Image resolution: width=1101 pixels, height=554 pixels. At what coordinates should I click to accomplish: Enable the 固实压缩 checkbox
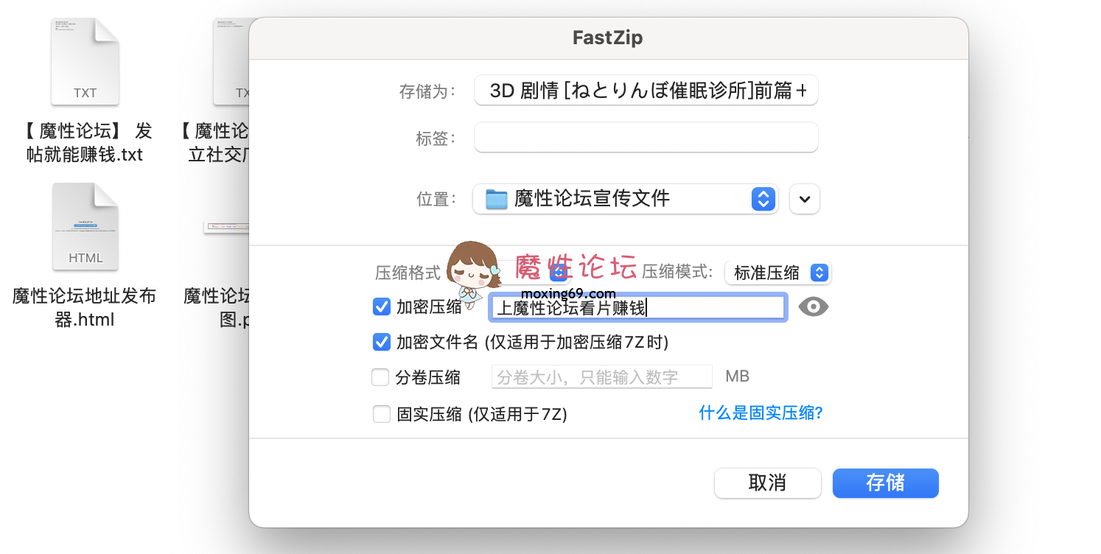tap(382, 414)
